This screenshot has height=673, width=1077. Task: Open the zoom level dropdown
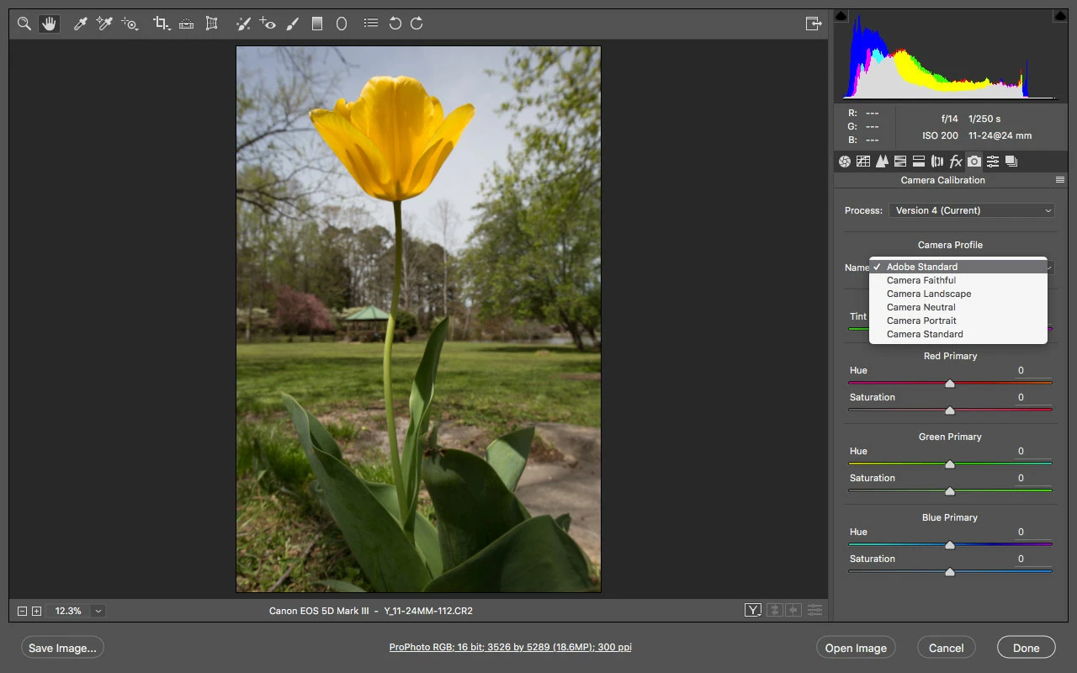[x=98, y=611]
